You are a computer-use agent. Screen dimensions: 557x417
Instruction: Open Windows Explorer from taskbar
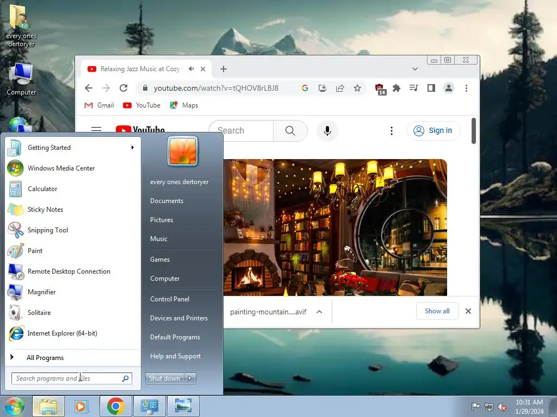click(48, 406)
